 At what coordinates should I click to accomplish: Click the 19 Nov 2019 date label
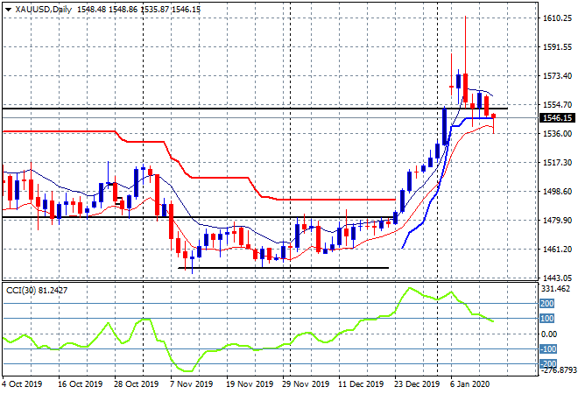pyautogui.click(x=250, y=384)
